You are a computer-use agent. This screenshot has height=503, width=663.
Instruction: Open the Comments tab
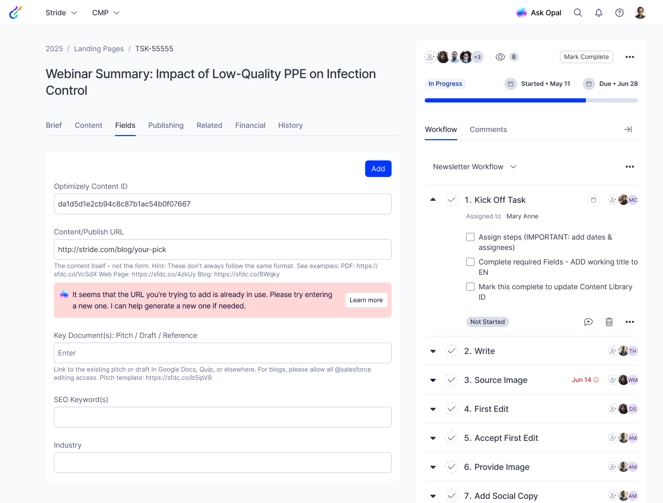(x=488, y=129)
